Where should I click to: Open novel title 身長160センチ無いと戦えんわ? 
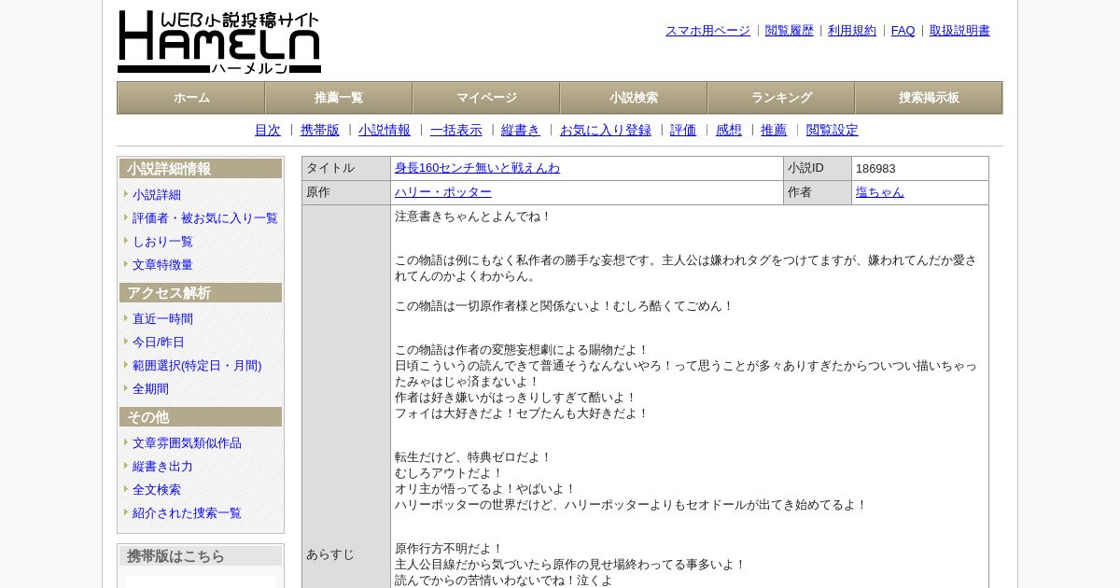[x=477, y=168]
